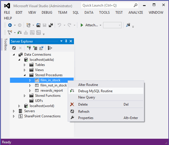Collapse the Stored Procedures folder
The image size is (169, 145).
coord(25,75)
